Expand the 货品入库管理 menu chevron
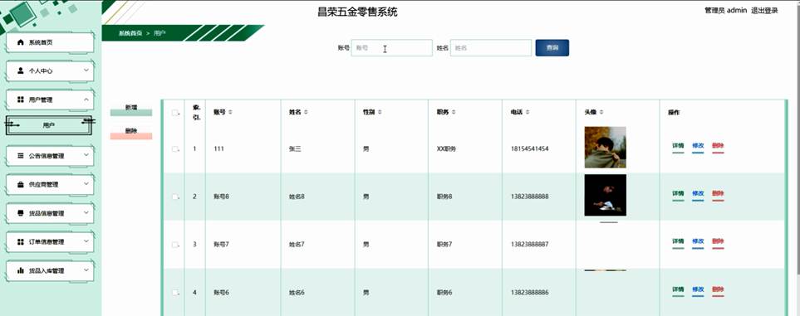The height and width of the screenshot is (316, 800). (86, 270)
